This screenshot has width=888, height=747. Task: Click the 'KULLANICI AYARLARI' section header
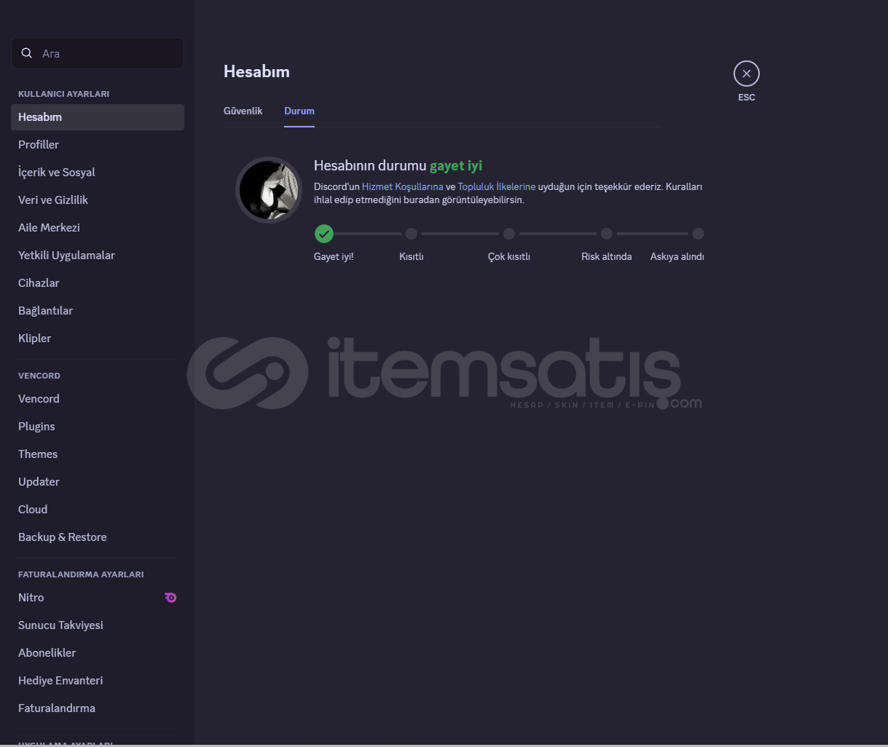(x=63, y=94)
